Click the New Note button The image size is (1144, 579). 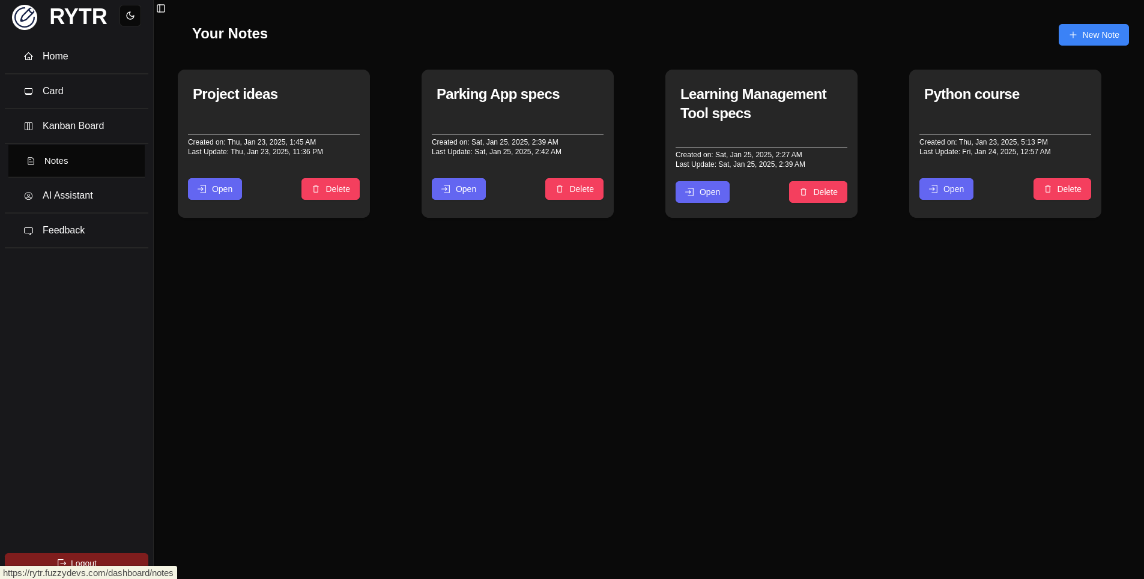point(1093,35)
